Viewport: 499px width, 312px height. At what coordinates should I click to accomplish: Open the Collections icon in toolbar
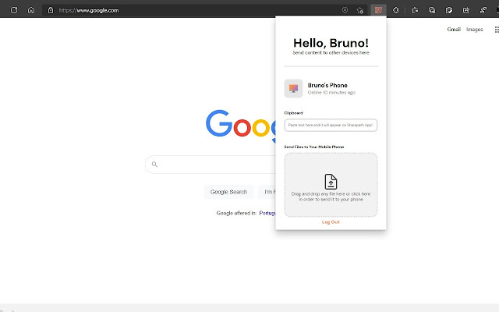pos(432,10)
